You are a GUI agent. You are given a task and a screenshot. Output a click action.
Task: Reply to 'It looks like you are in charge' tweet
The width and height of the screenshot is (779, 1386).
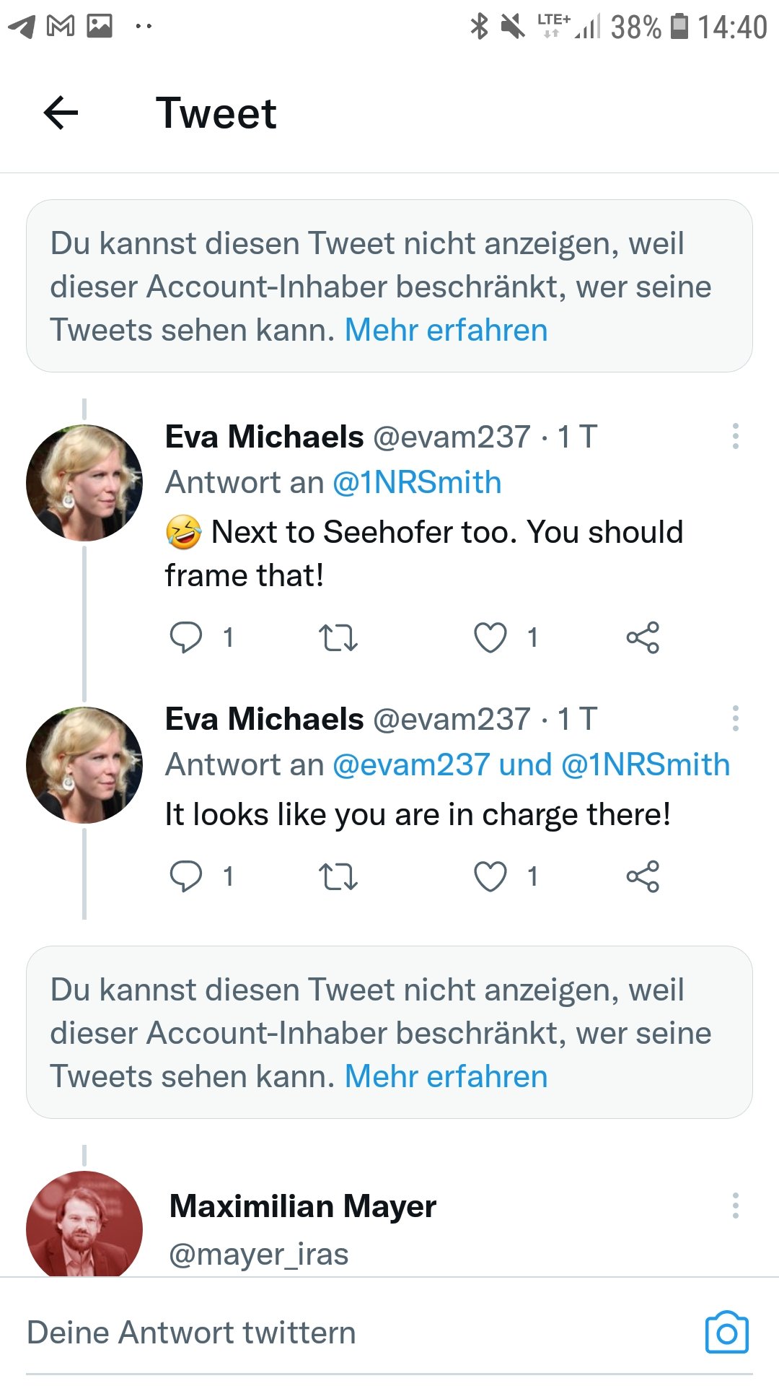coord(185,876)
